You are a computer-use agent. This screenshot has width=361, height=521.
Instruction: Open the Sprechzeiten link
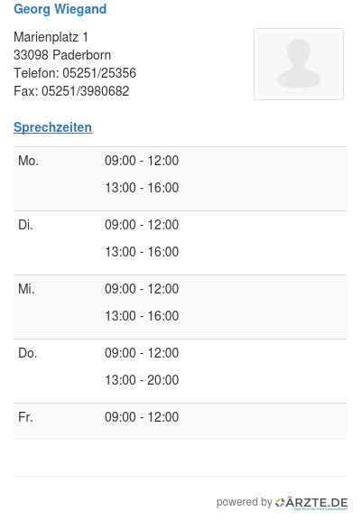tap(53, 127)
